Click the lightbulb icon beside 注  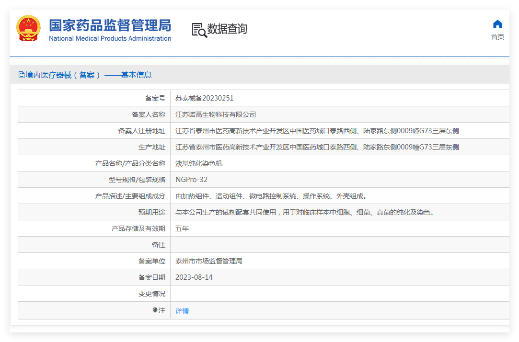(155, 310)
